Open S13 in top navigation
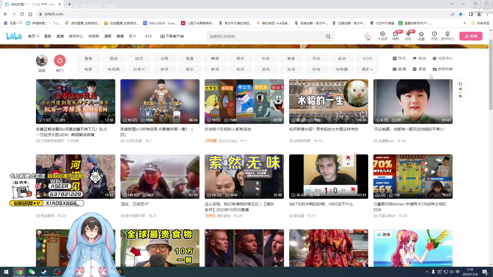Screen dimensions: 493x277 148,36
